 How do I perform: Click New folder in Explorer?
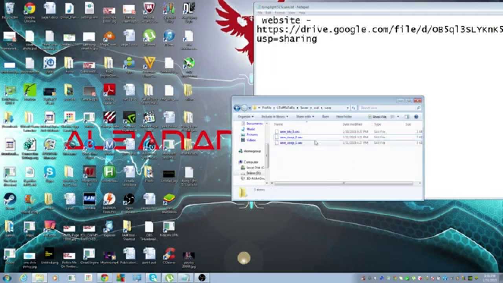pyautogui.click(x=344, y=117)
